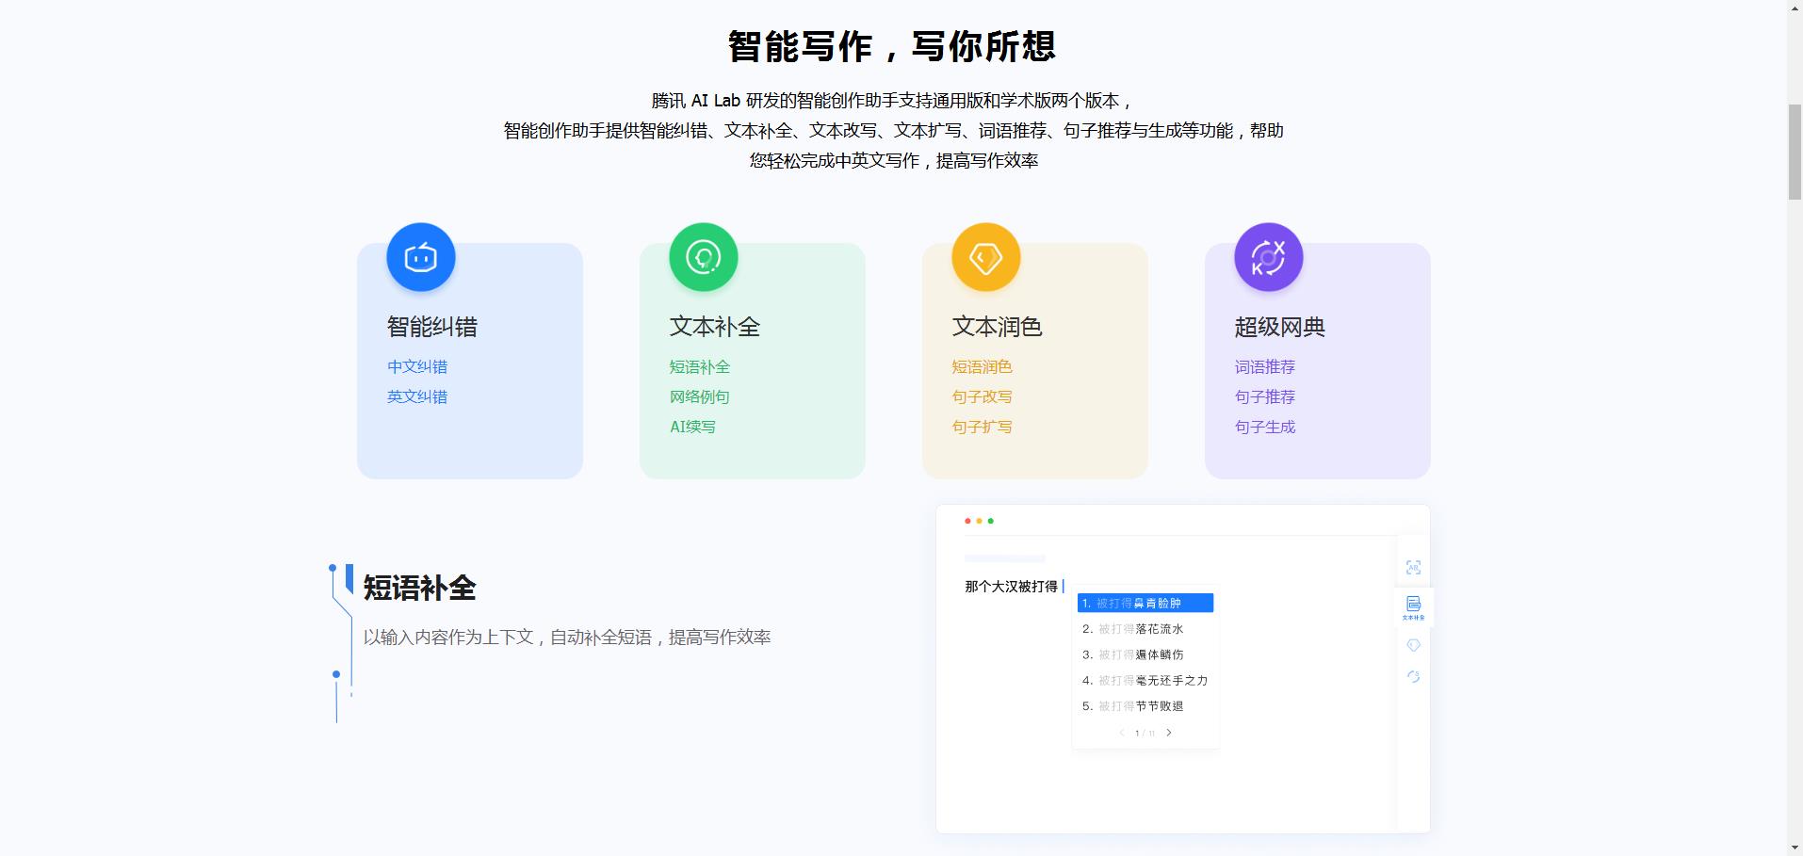The image size is (1803, 856).
Task: Open the 句子扩写 link
Action: tap(983, 427)
